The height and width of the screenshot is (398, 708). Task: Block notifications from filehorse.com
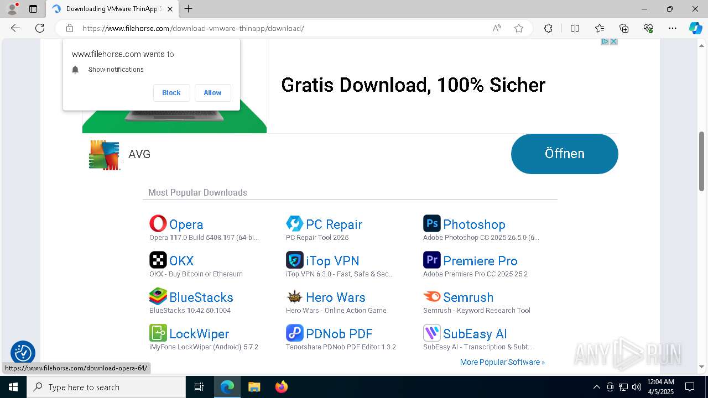coord(171,93)
